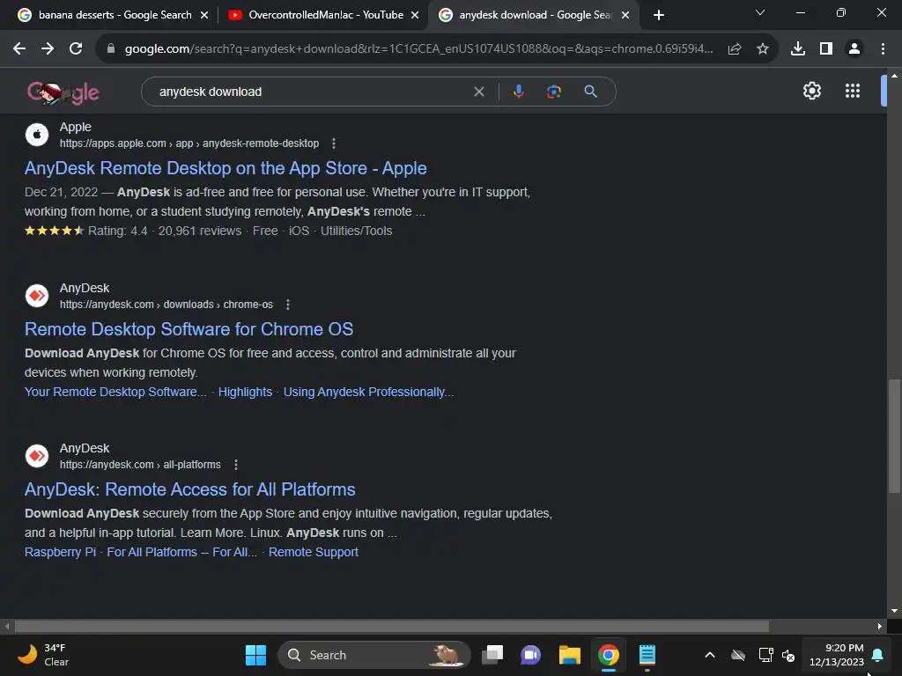The image size is (902, 676).
Task: Open AnyDesk Remote Desktop on the App Store
Action: 225,168
